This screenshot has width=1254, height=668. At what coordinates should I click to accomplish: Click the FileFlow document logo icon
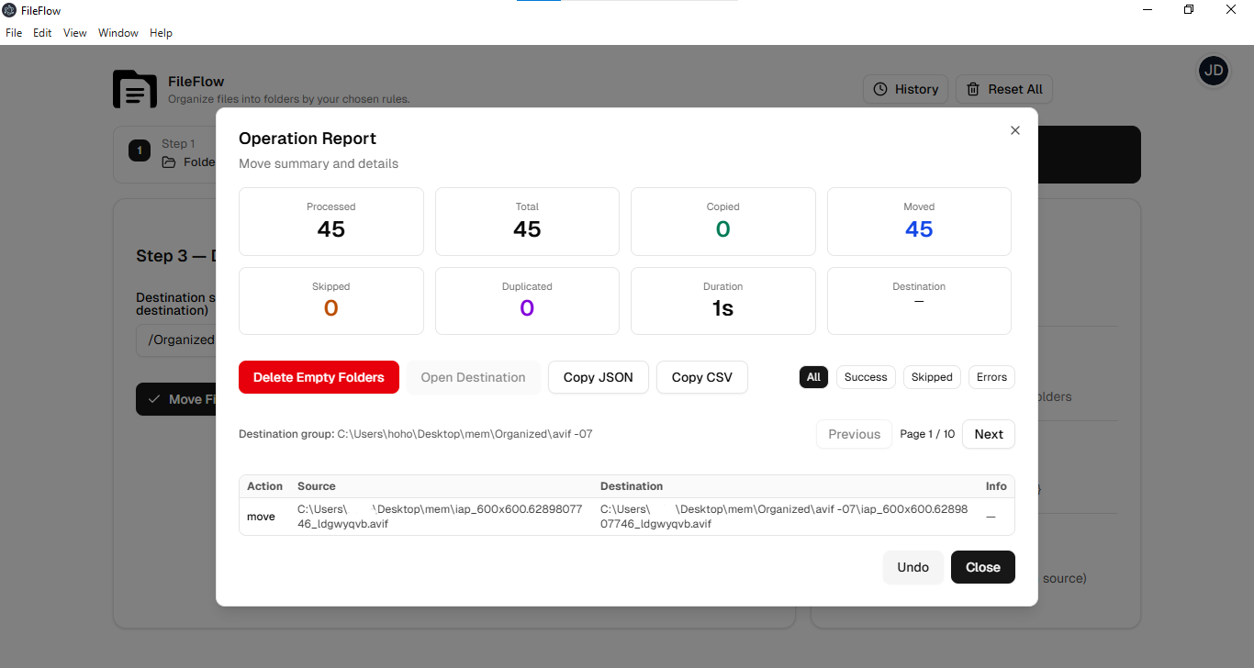135,89
